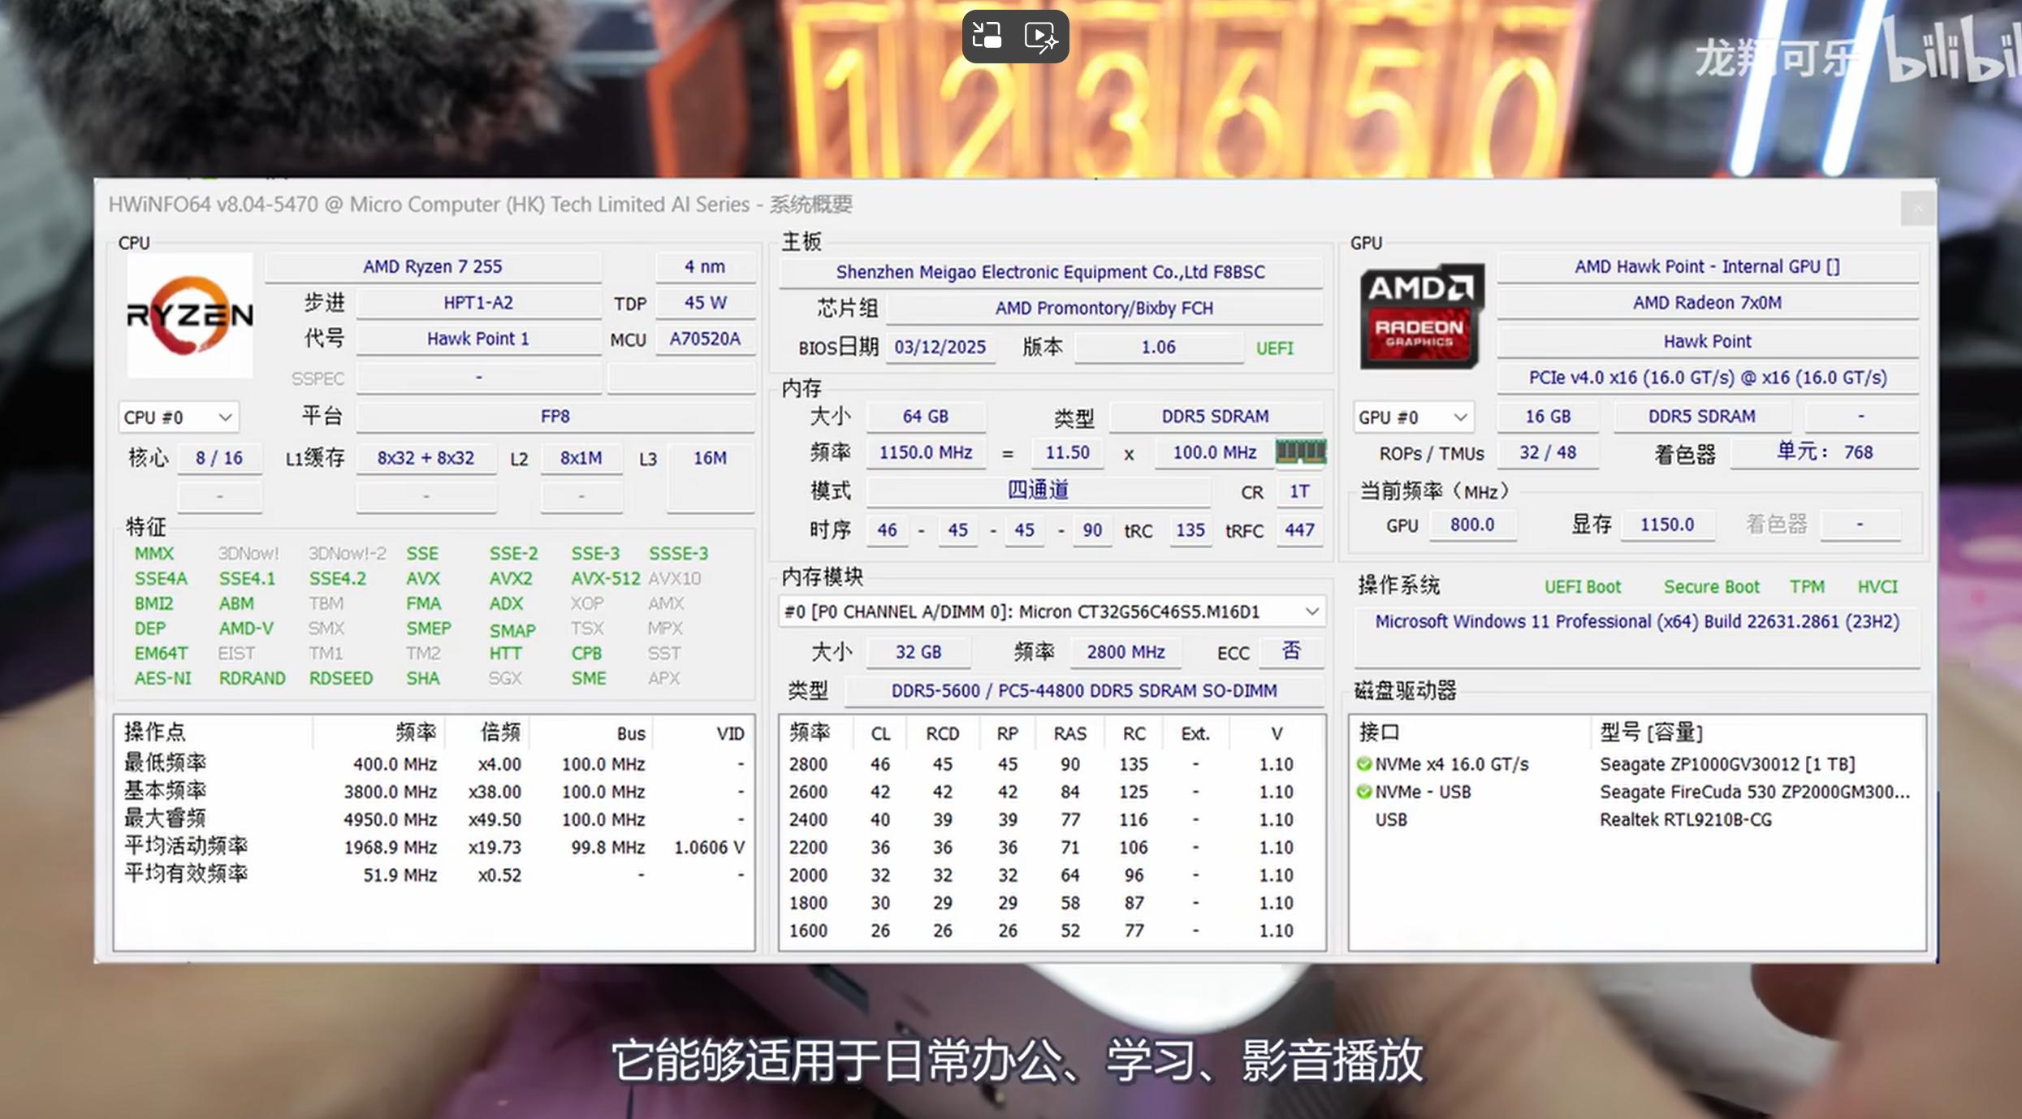Click the UEFI Boot indicator

[1582, 586]
